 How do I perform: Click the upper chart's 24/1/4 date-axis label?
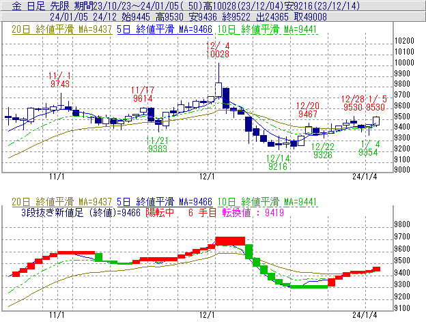(x=365, y=177)
